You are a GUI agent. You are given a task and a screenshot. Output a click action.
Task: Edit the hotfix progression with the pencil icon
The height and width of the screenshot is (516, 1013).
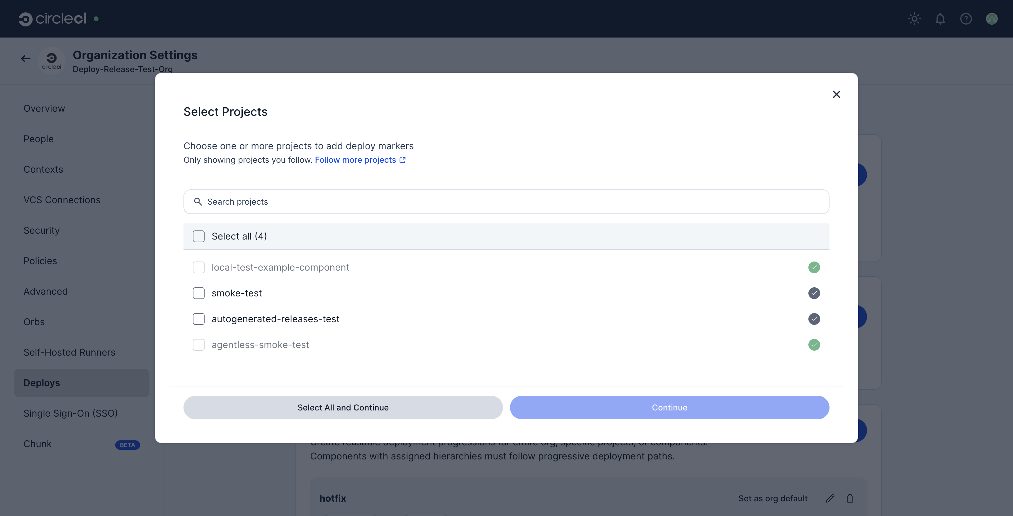coord(830,498)
